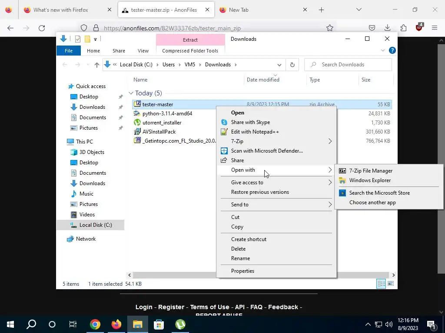Select Search the Microsoft Store
The height and width of the screenshot is (333, 445).
pyautogui.click(x=389, y=193)
